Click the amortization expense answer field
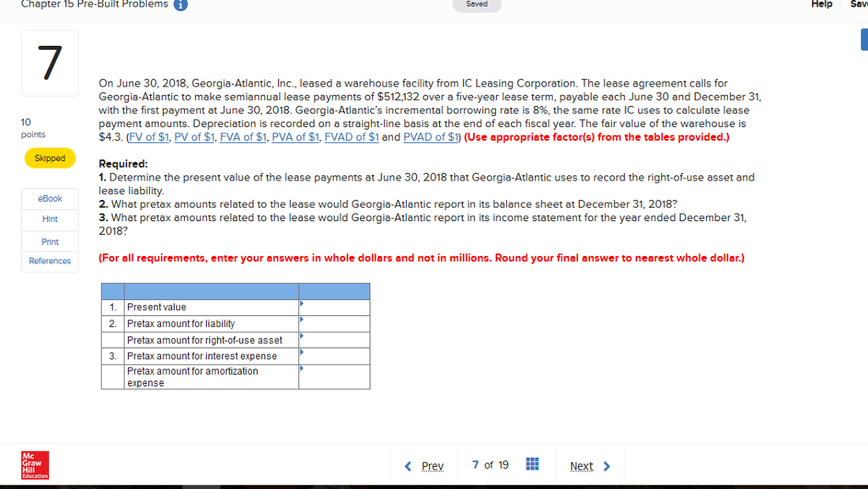This screenshot has width=868, height=489. pos(334,376)
